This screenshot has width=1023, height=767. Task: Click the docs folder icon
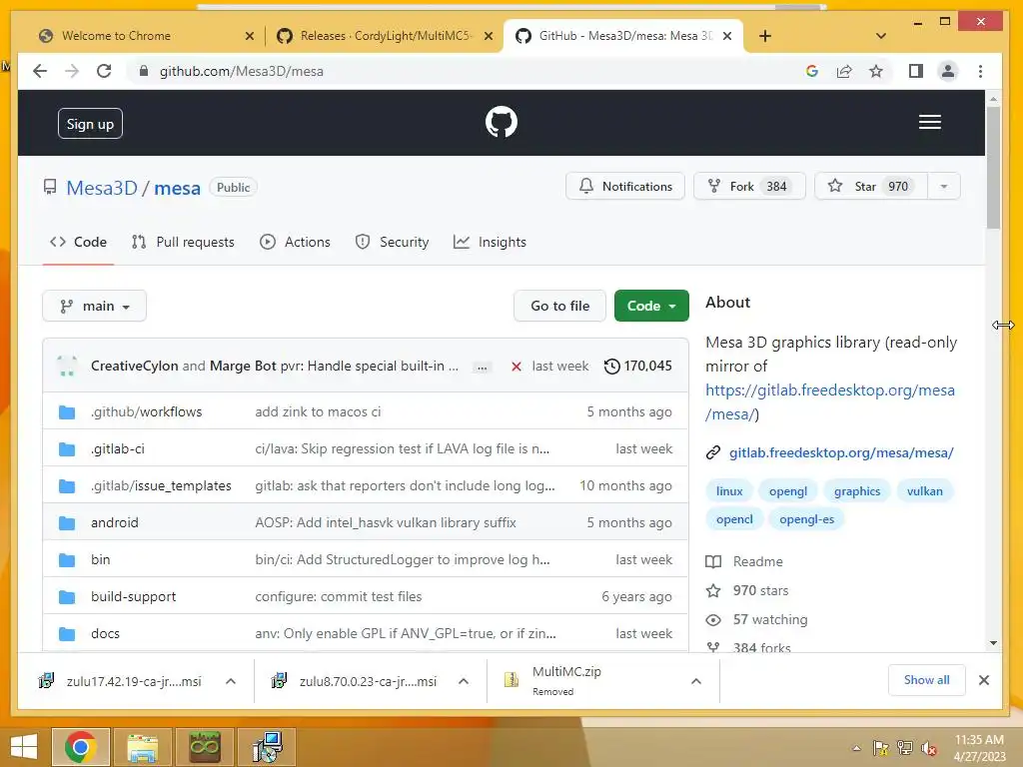click(67, 634)
